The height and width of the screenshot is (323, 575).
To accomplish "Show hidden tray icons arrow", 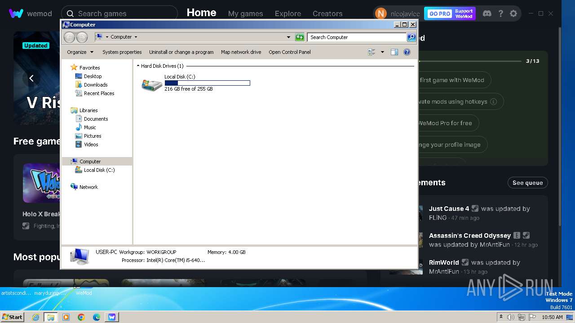I will (501, 317).
